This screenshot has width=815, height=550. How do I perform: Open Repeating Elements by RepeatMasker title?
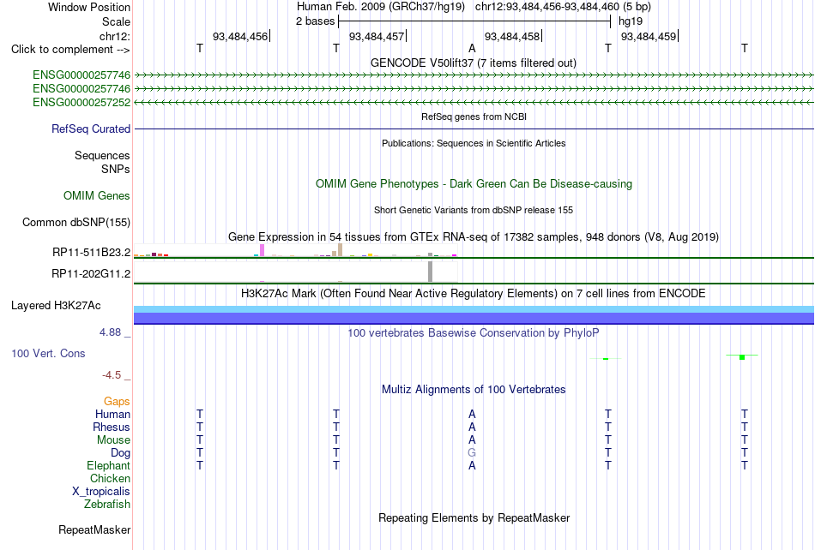pyautogui.click(x=474, y=517)
